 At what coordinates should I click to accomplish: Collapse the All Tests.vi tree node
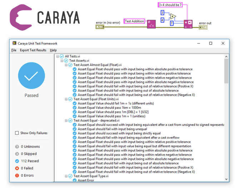pyautogui.click(x=58, y=56)
